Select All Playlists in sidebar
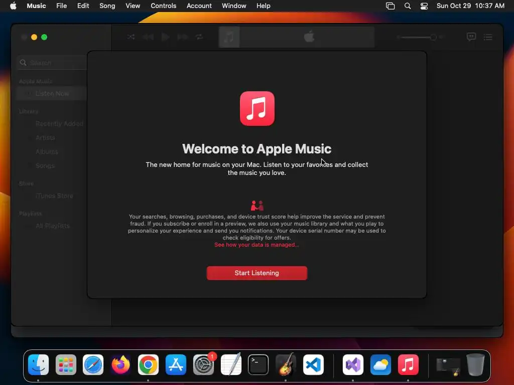 pyautogui.click(x=52, y=226)
